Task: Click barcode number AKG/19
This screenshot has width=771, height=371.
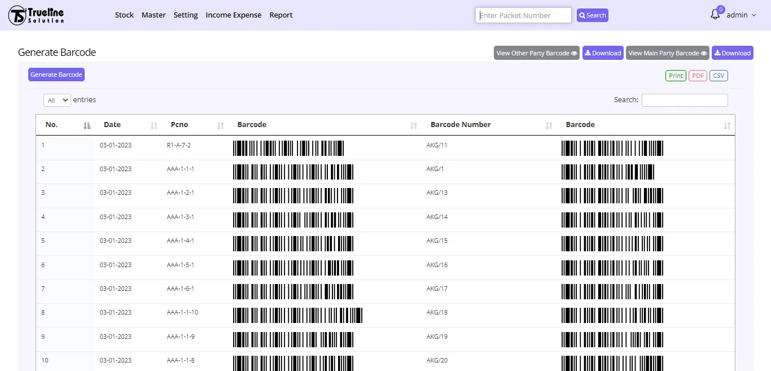Action: pyautogui.click(x=437, y=337)
